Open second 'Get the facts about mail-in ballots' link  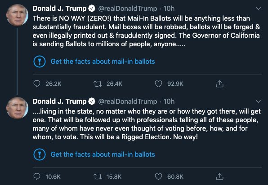[x=103, y=154]
